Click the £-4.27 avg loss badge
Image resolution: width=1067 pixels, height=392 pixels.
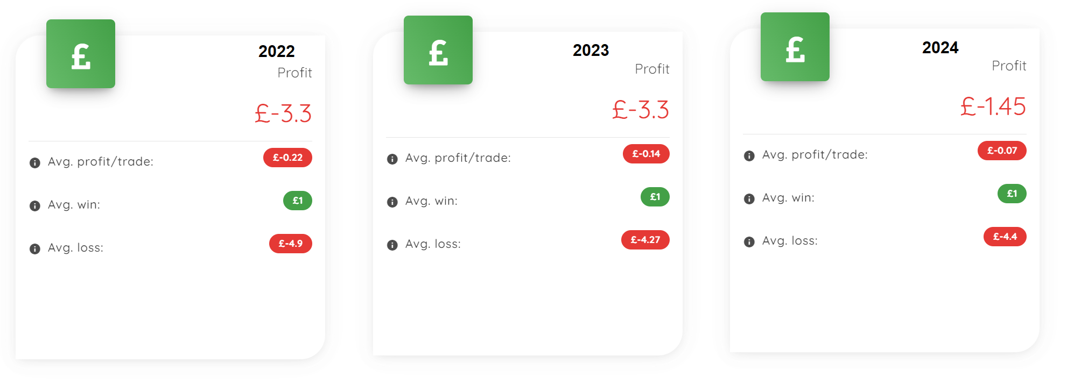coord(645,240)
